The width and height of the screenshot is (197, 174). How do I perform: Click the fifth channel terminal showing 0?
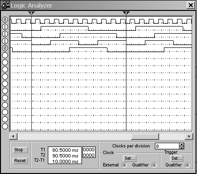pyautogui.click(x=5, y=48)
